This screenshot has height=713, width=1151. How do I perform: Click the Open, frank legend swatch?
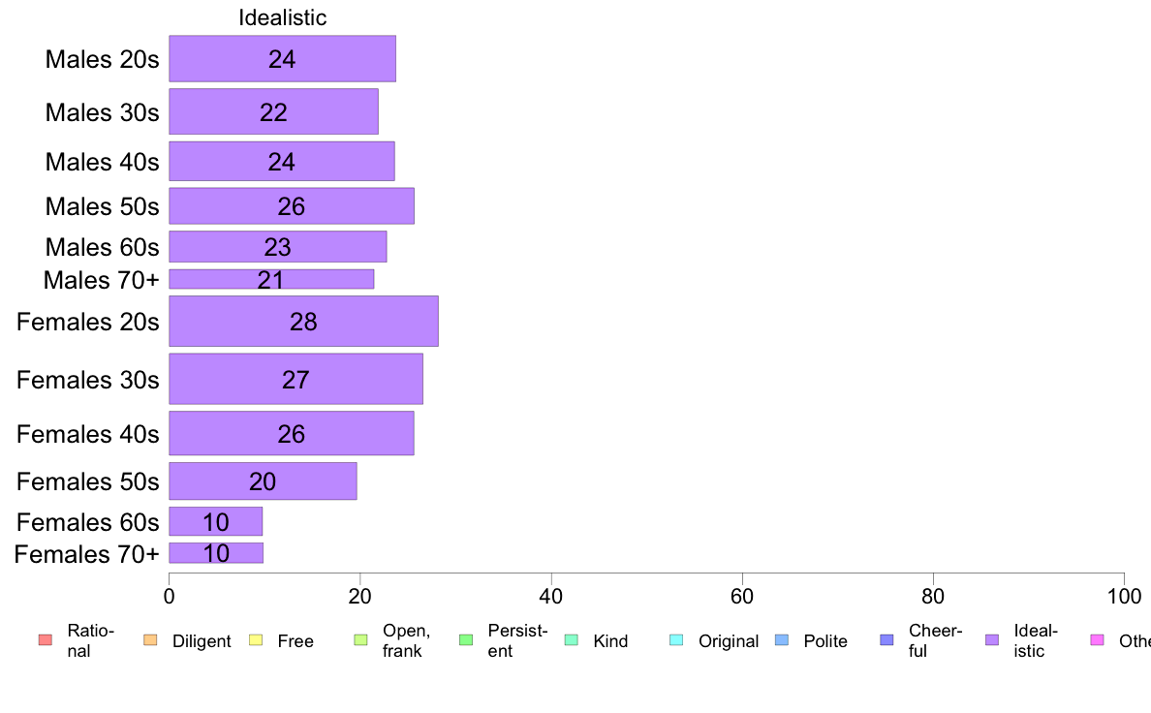coord(360,640)
